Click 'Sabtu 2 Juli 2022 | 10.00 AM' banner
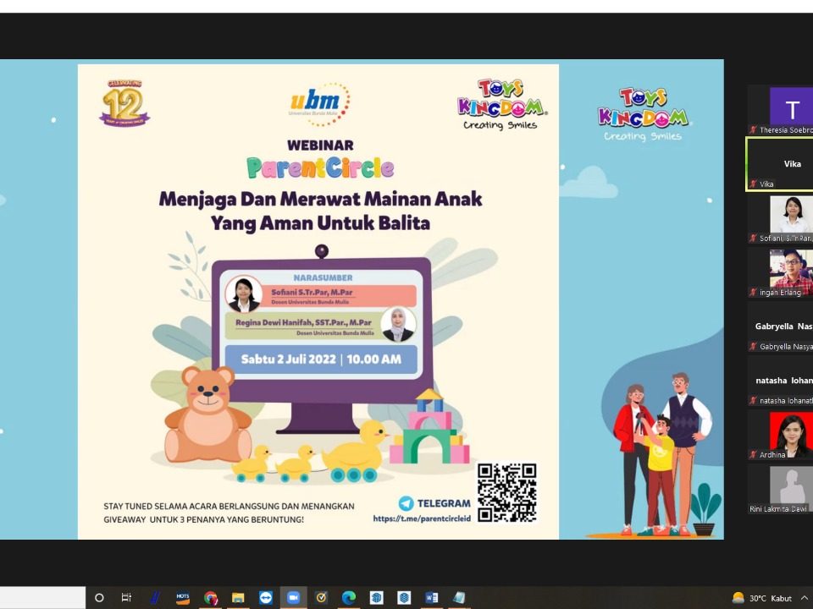 321,359
